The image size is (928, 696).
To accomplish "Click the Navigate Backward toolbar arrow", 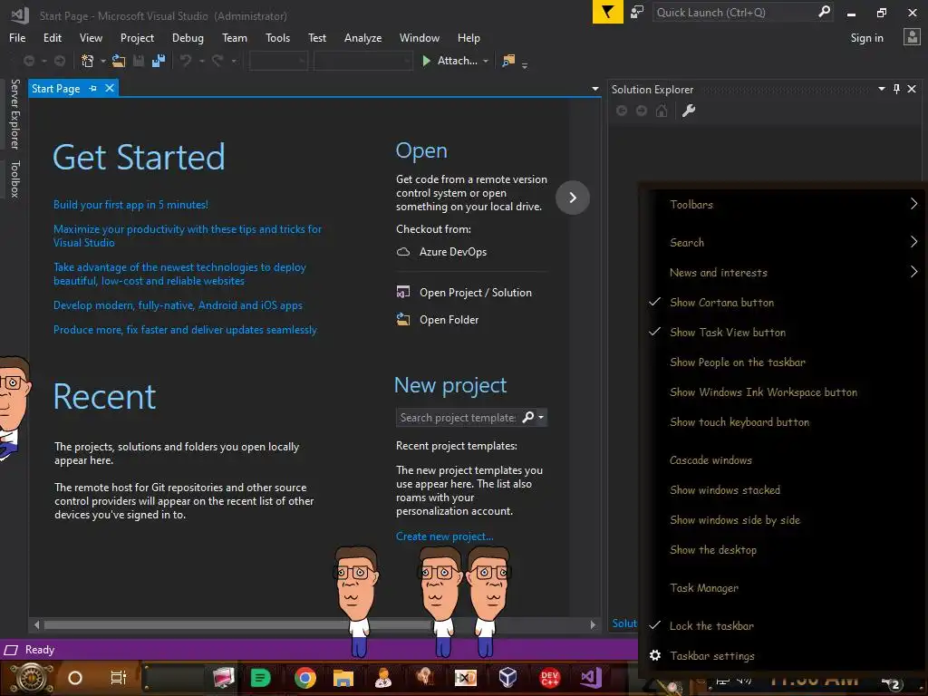I will (28, 61).
